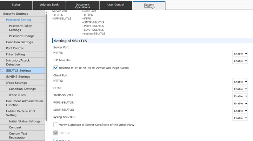This screenshot has height=141, width=253.
Task: Switch to the Address Book tab
Action: (49, 5)
